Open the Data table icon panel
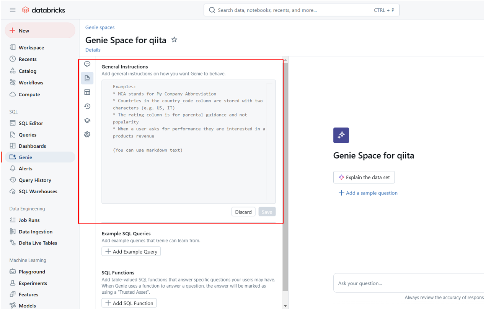The image size is (486, 309). tap(87, 92)
